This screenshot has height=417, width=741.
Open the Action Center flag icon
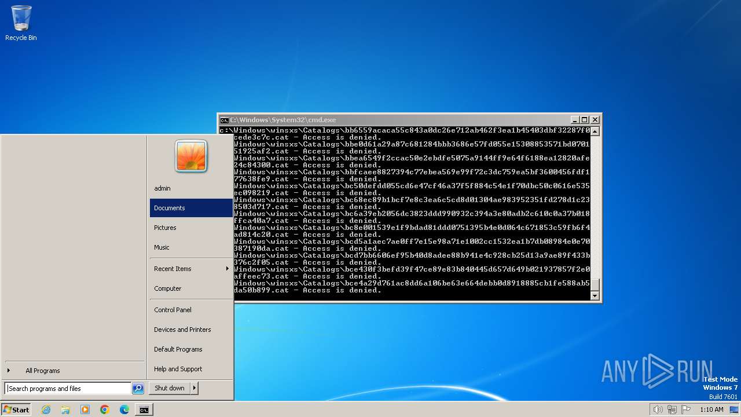coord(686,409)
